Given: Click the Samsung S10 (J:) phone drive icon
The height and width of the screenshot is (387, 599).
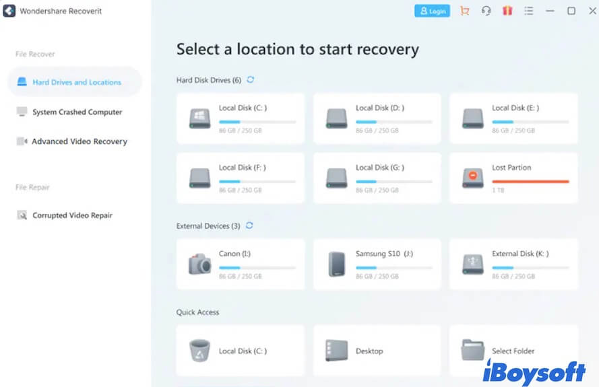Looking at the screenshot, I should pos(336,264).
